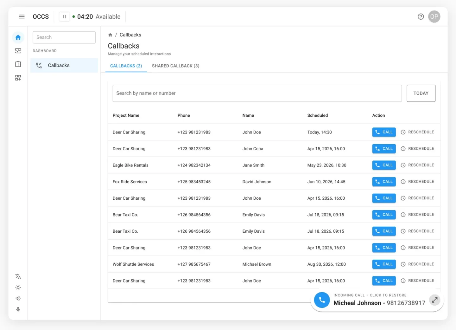
Task: Click the Fox Ride Services project cell
Action: tap(130, 182)
